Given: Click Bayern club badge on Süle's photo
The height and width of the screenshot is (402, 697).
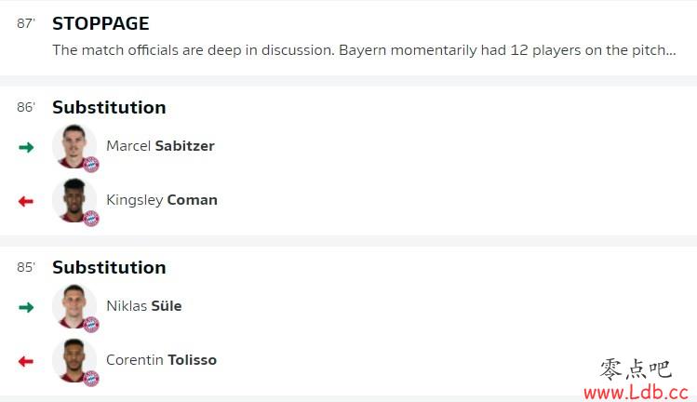Looking at the screenshot, I should click(x=91, y=325).
